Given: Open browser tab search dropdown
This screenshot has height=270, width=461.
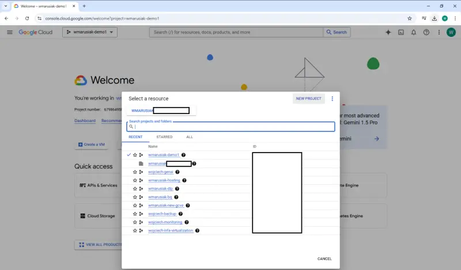Looking at the screenshot, I should point(6,6).
